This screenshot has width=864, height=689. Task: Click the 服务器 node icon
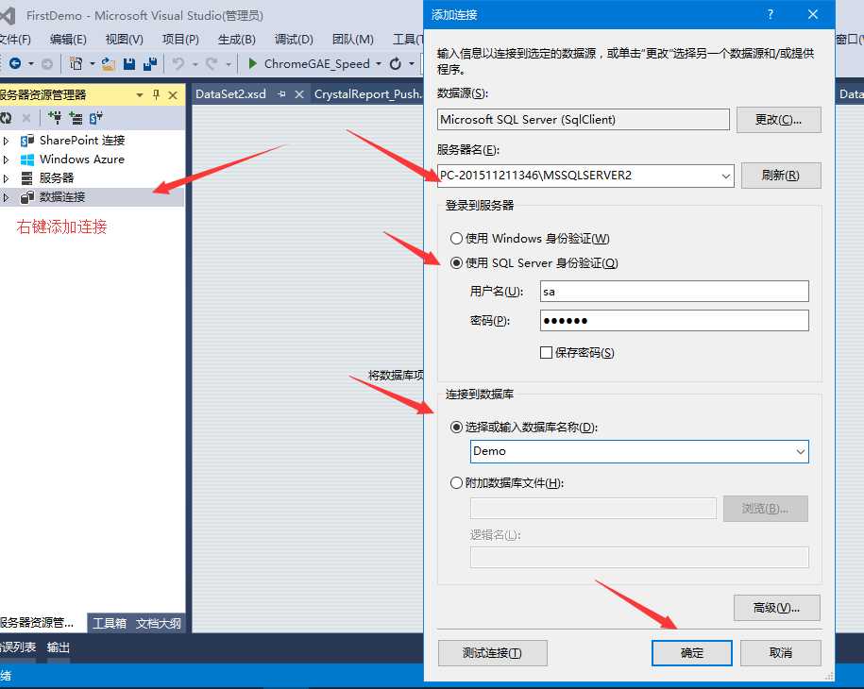[26, 177]
